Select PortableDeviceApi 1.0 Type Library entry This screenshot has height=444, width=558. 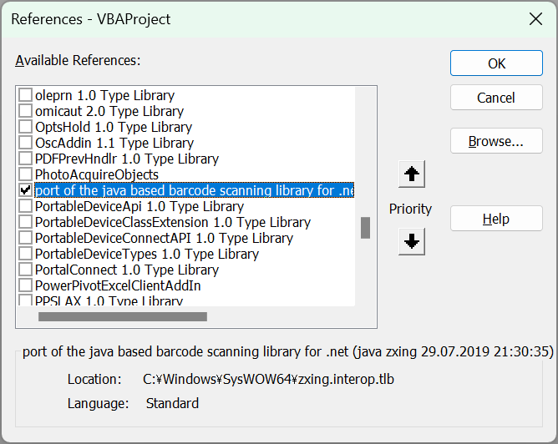(139, 206)
